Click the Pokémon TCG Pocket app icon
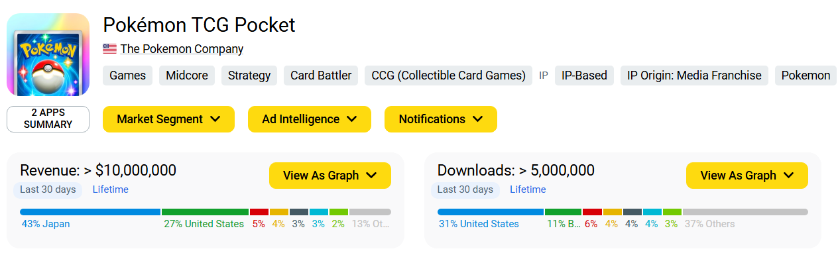Image resolution: width=838 pixels, height=261 pixels. click(48, 55)
